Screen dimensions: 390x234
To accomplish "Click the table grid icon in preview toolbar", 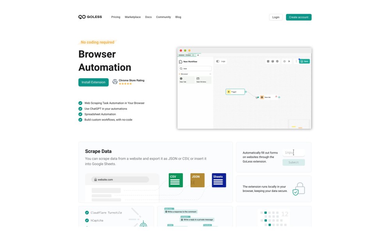I will 268,61.
